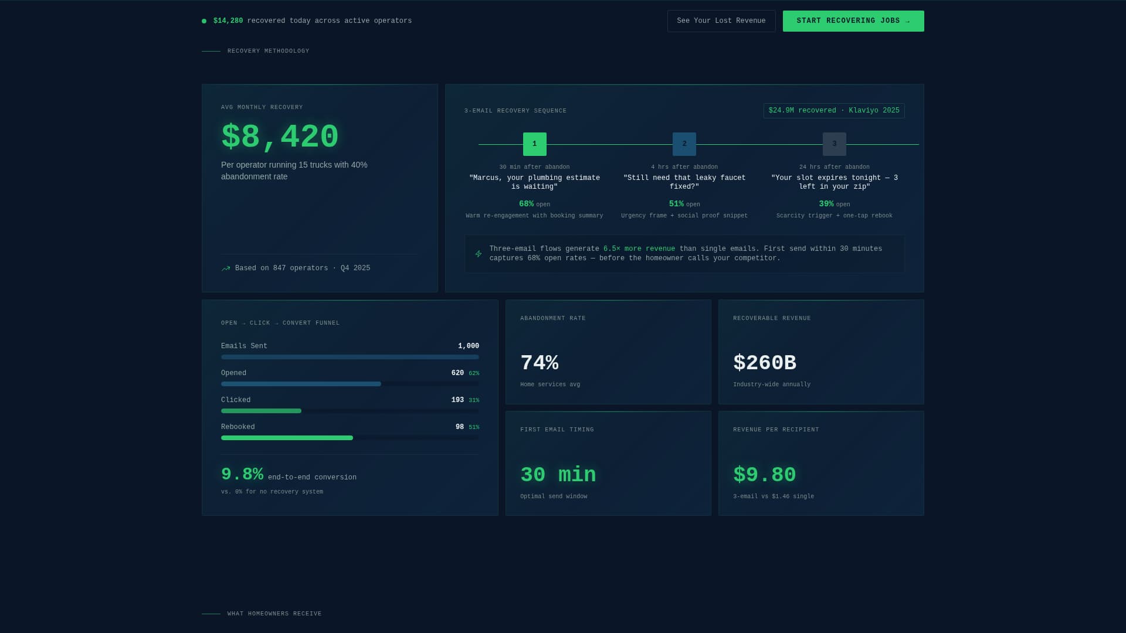Screen dimensions: 1126x633
Task: Click the See Your Lost Revenue button
Action: [721, 21]
